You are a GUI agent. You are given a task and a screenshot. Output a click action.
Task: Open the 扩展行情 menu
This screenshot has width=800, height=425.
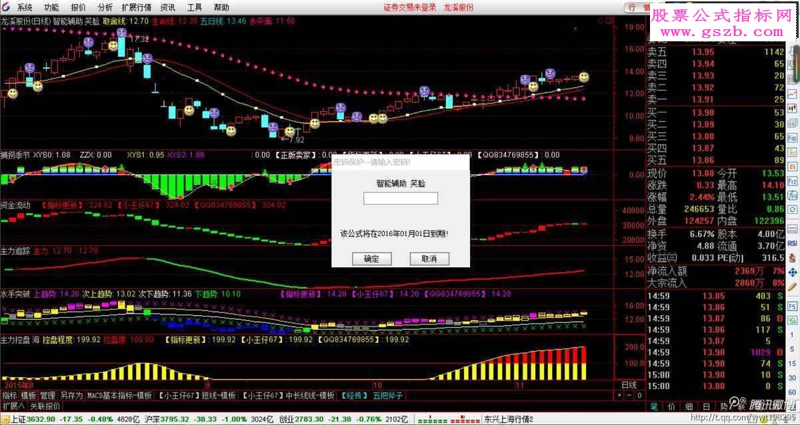136,7
